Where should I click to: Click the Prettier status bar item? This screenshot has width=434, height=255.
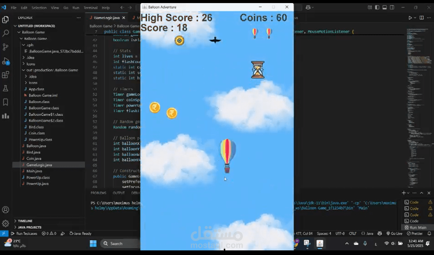pyautogui.click(x=416, y=234)
